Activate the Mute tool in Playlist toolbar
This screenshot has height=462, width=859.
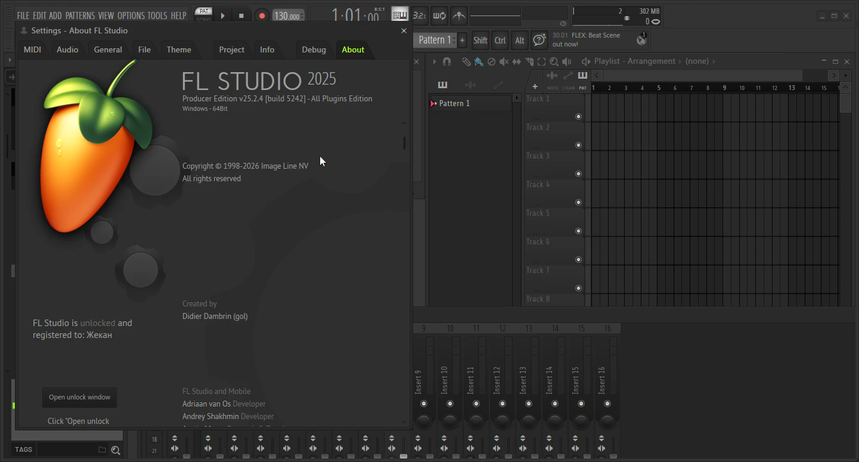click(x=504, y=61)
